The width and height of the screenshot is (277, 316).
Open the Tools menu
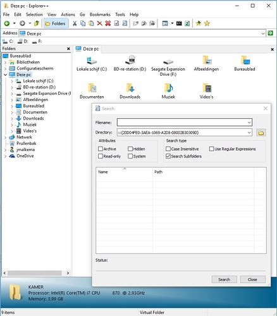click(120, 15)
